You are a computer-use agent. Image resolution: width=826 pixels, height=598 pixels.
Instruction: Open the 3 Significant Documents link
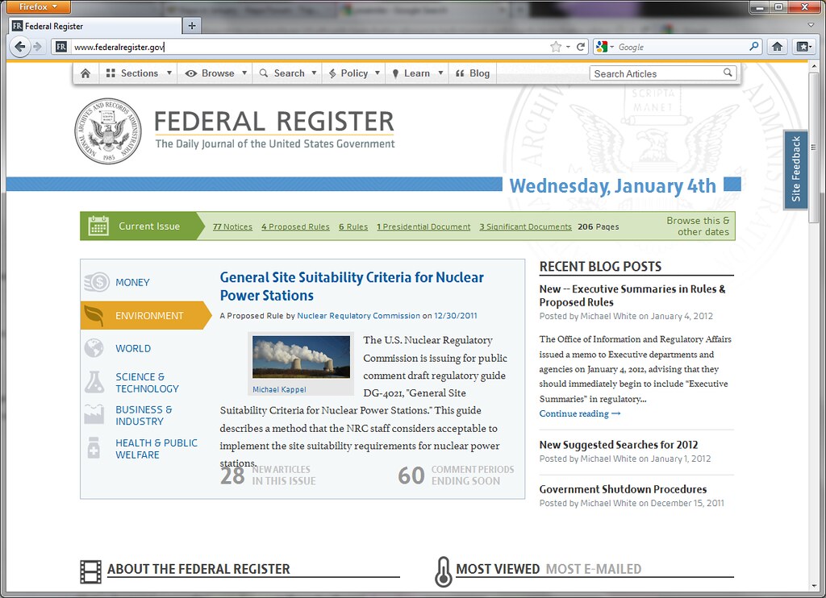pos(525,226)
